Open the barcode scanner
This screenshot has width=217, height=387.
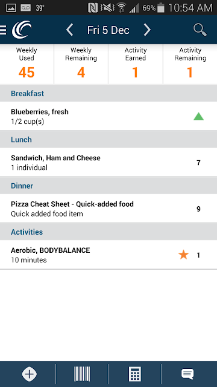point(82,374)
